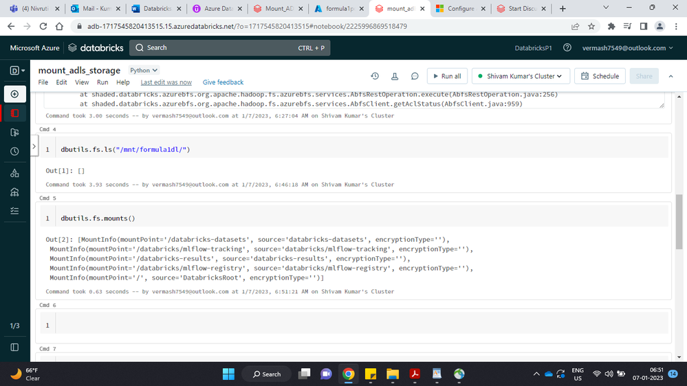The height and width of the screenshot is (386, 687).
Task: Click the help question mark icon
Action: [x=567, y=48]
